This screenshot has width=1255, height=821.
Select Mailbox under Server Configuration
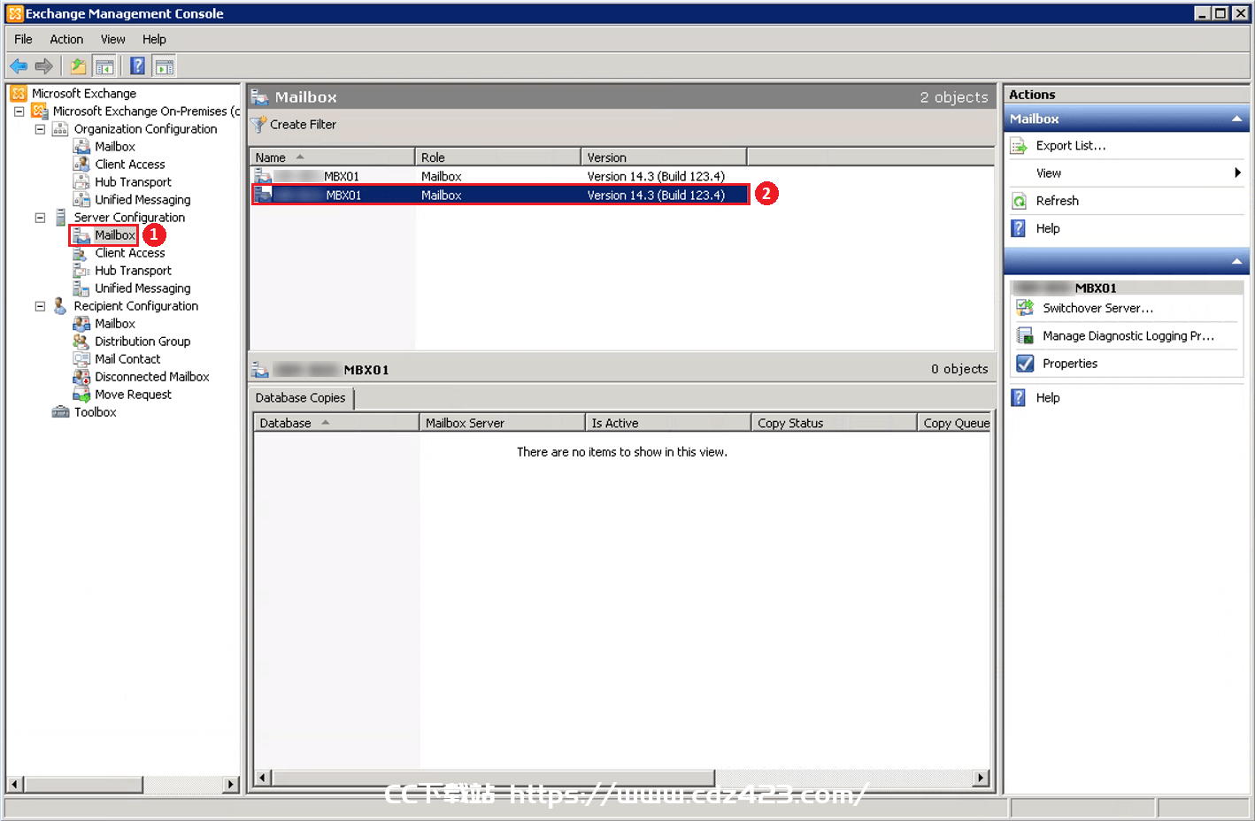coord(115,235)
